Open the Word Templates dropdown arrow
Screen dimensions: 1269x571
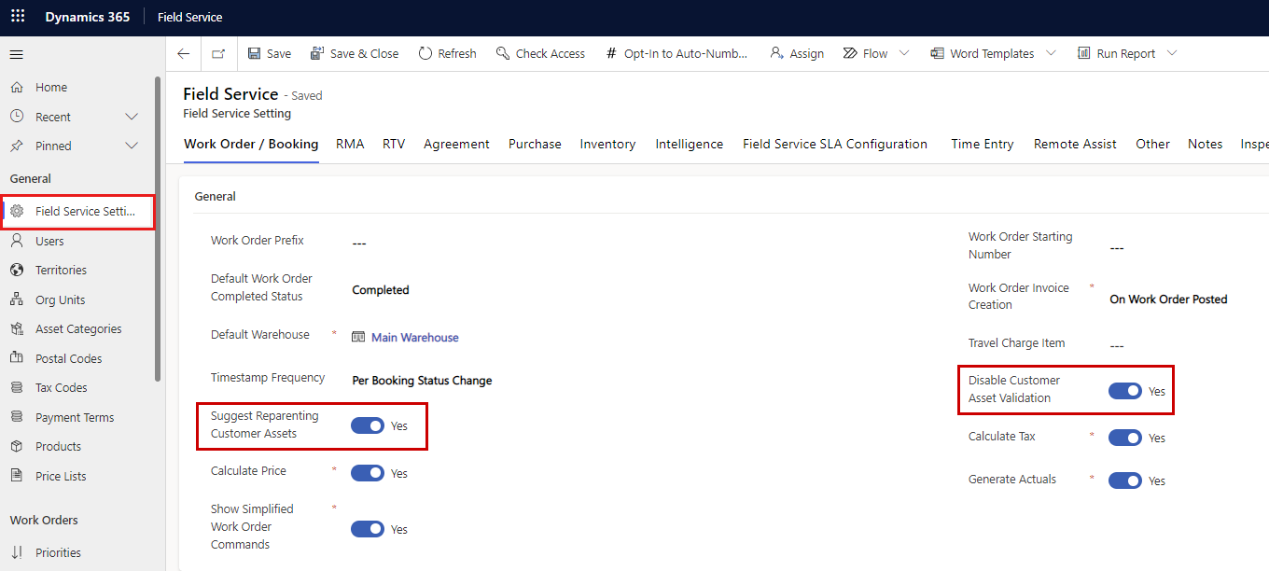click(x=1051, y=53)
